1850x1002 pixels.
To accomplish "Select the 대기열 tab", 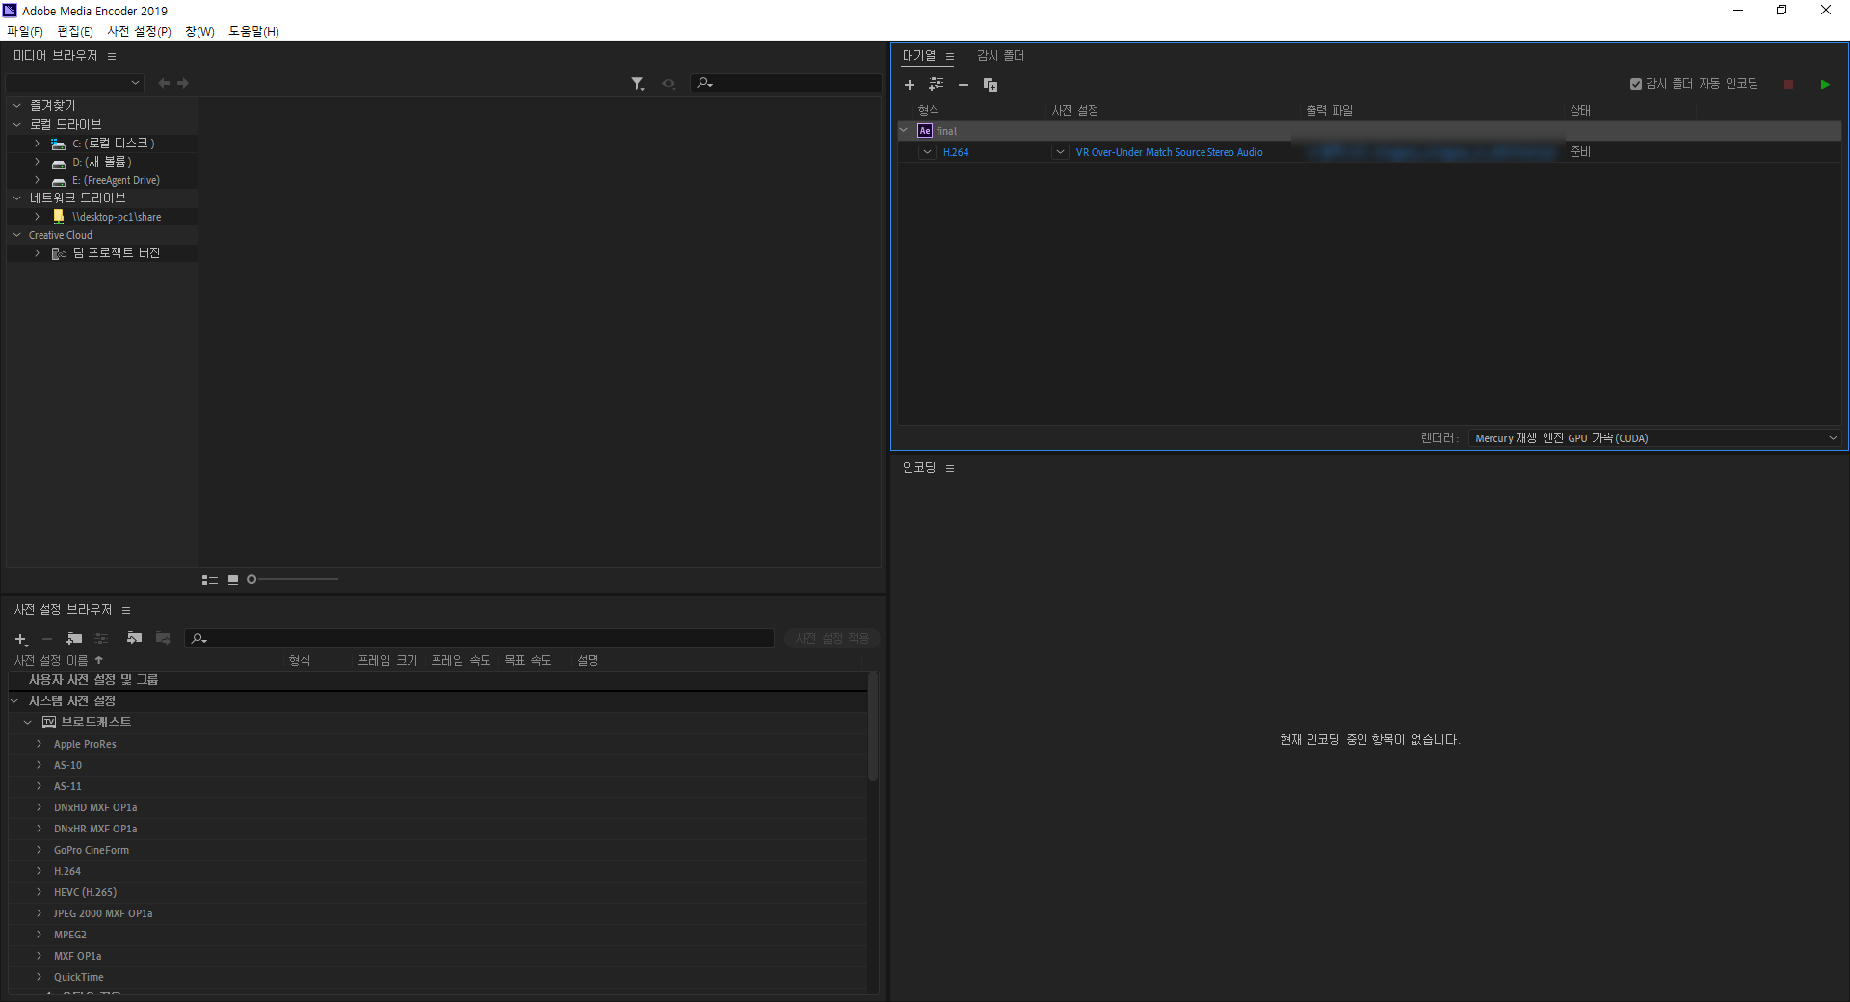I will click(918, 56).
